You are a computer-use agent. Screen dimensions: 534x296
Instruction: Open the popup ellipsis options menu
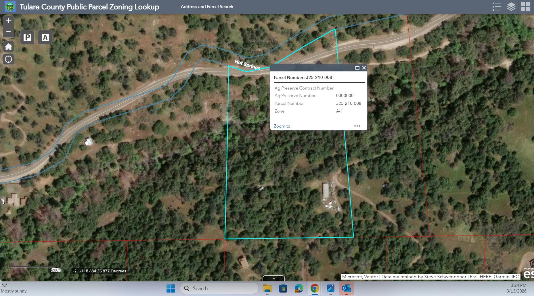(357, 126)
